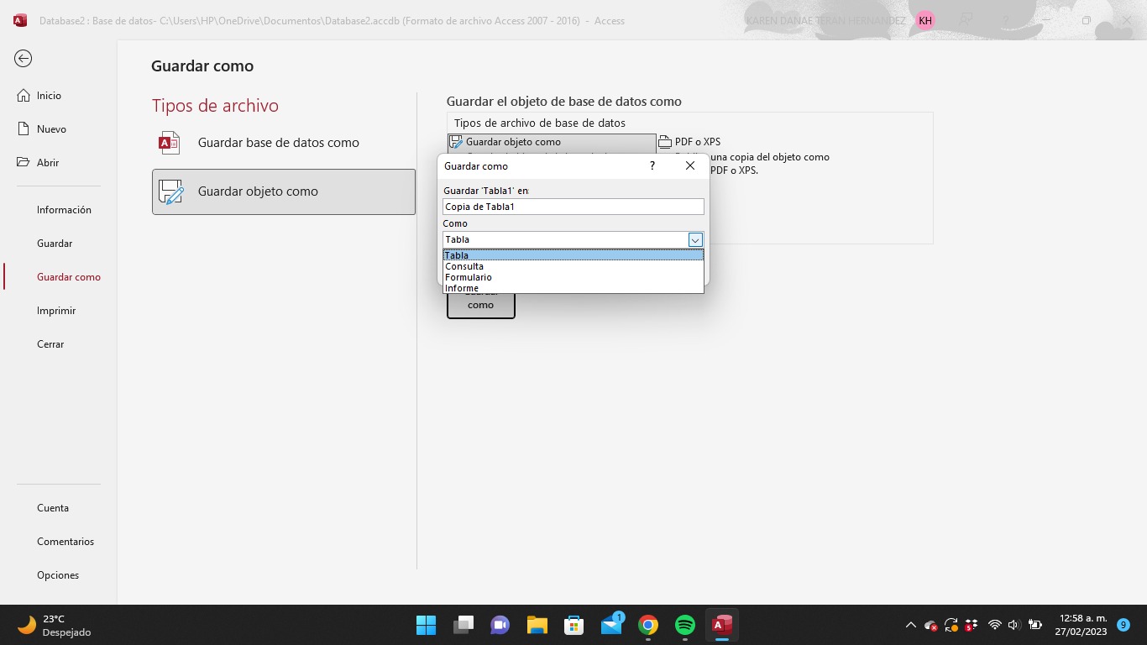Screen dimensions: 1147x645
Task: Choose Guardar objeto como file type
Action: pos(283,191)
